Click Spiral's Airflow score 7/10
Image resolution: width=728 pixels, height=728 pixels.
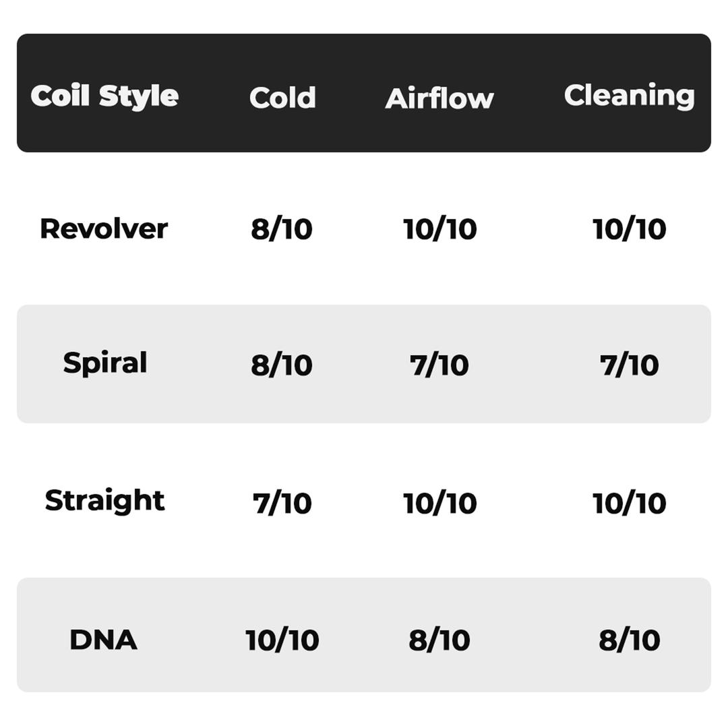439,365
